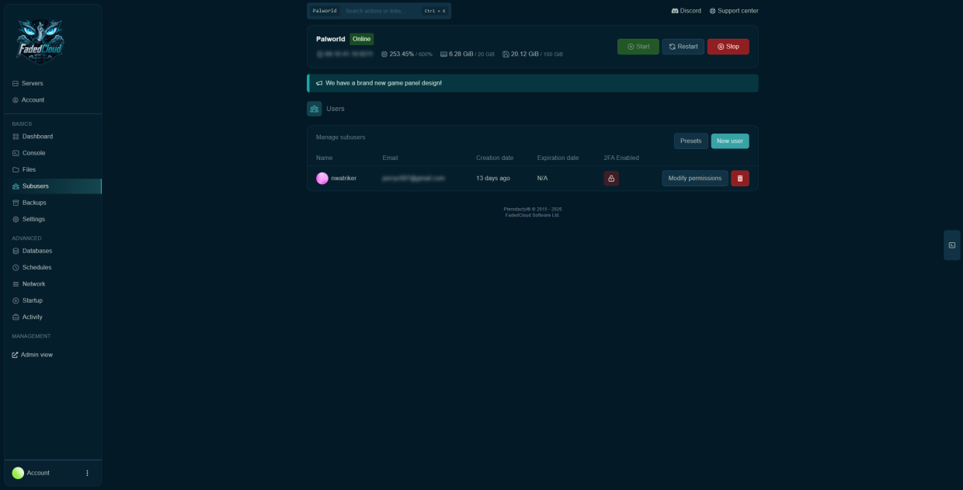Click the FadedCloud logo
The width and height of the screenshot is (963, 490).
click(x=40, y=40)
